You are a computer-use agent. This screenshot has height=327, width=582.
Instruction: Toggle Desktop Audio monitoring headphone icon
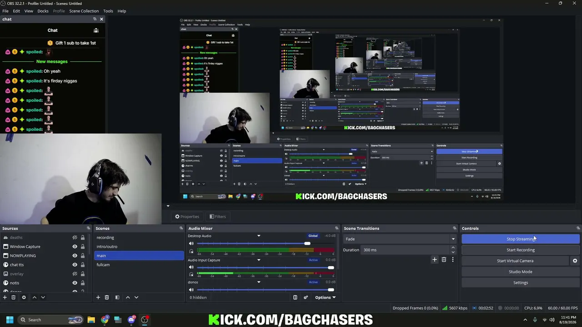(191, 251)
